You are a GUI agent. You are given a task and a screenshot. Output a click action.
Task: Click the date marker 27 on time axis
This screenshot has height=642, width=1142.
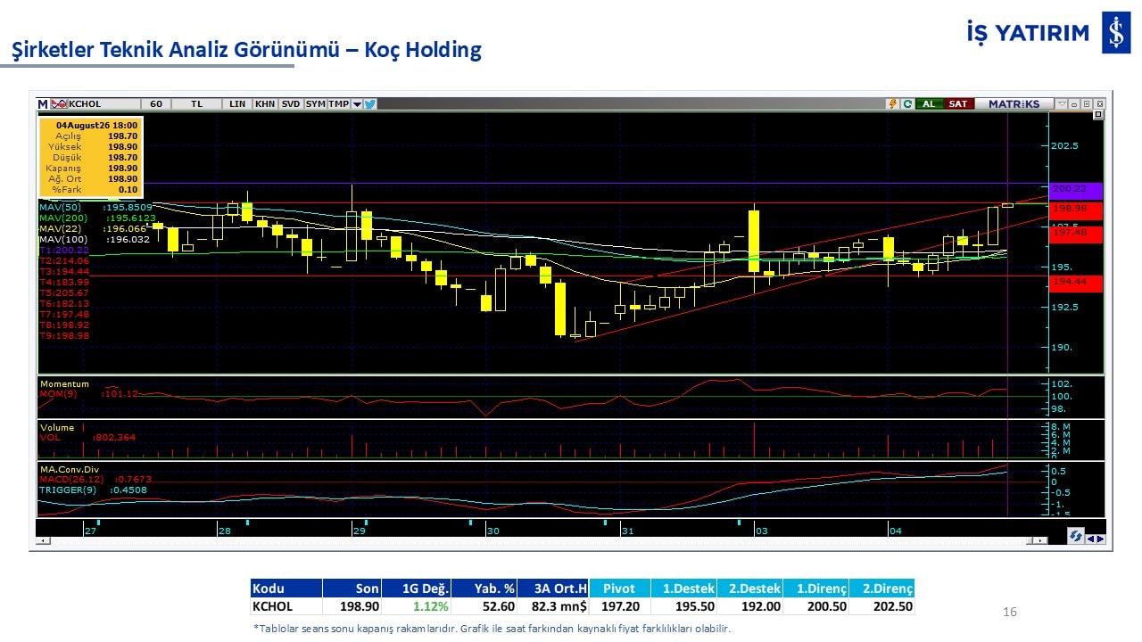click(x=90, y=531)
